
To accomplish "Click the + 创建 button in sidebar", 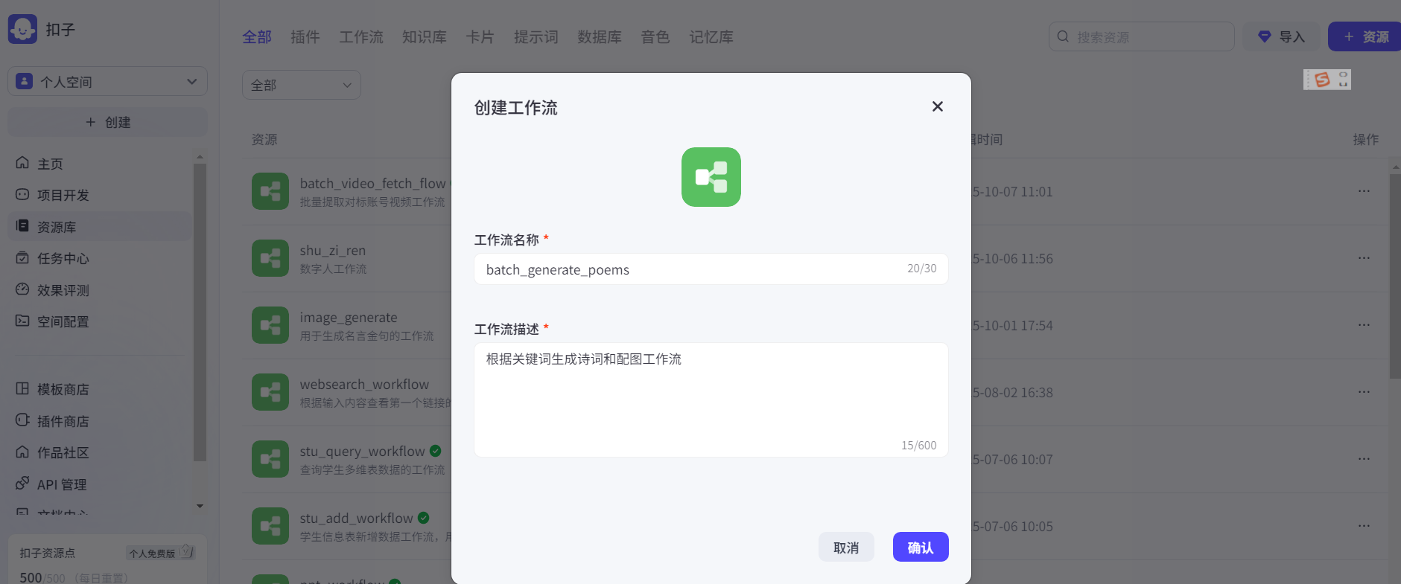I will 107,122.
